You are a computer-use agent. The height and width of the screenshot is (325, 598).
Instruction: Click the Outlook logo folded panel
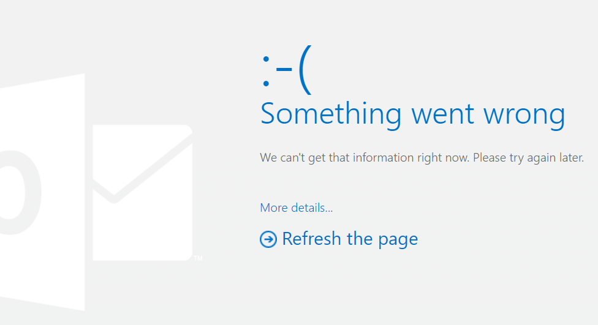[42, 192]
